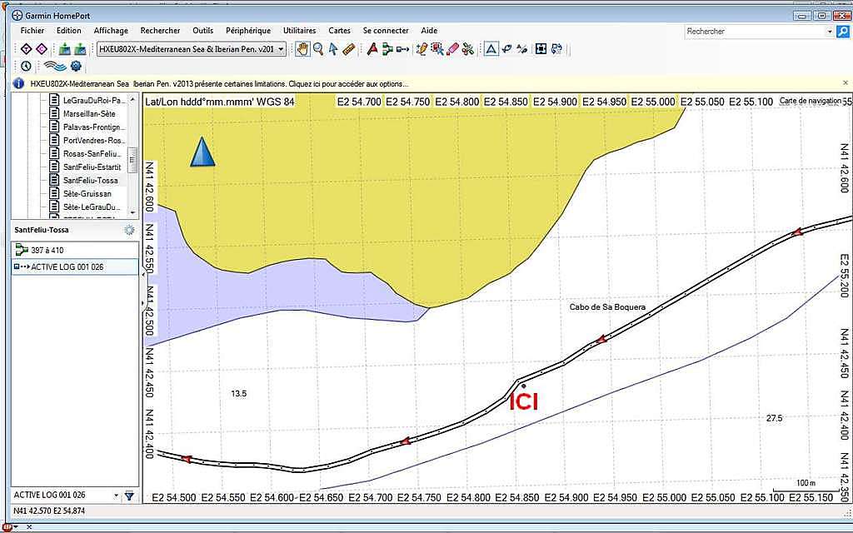Select the scissors Divide tool
The image size is (853, 533).
pos(468,49)
